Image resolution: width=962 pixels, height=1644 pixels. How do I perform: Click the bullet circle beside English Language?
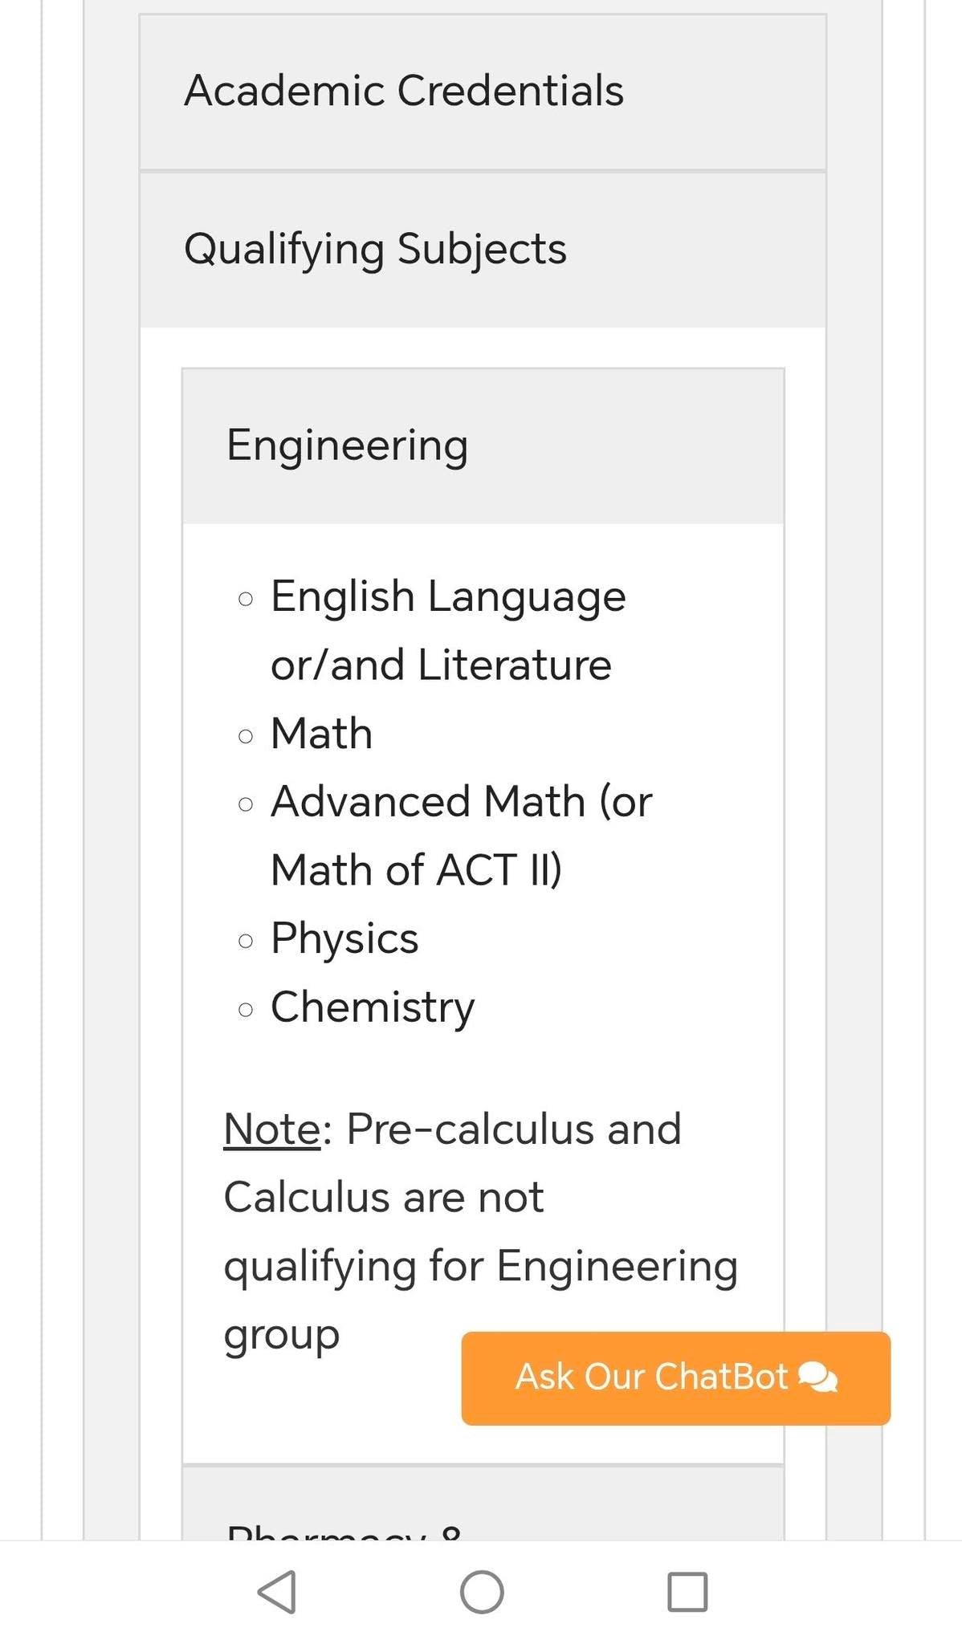pyautogui.click(x=246, y=599)
